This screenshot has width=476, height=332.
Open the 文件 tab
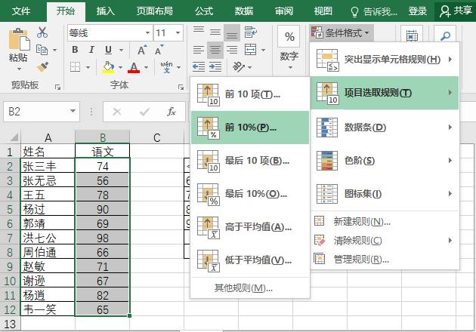pyautogui.click(x=21, y=11)
